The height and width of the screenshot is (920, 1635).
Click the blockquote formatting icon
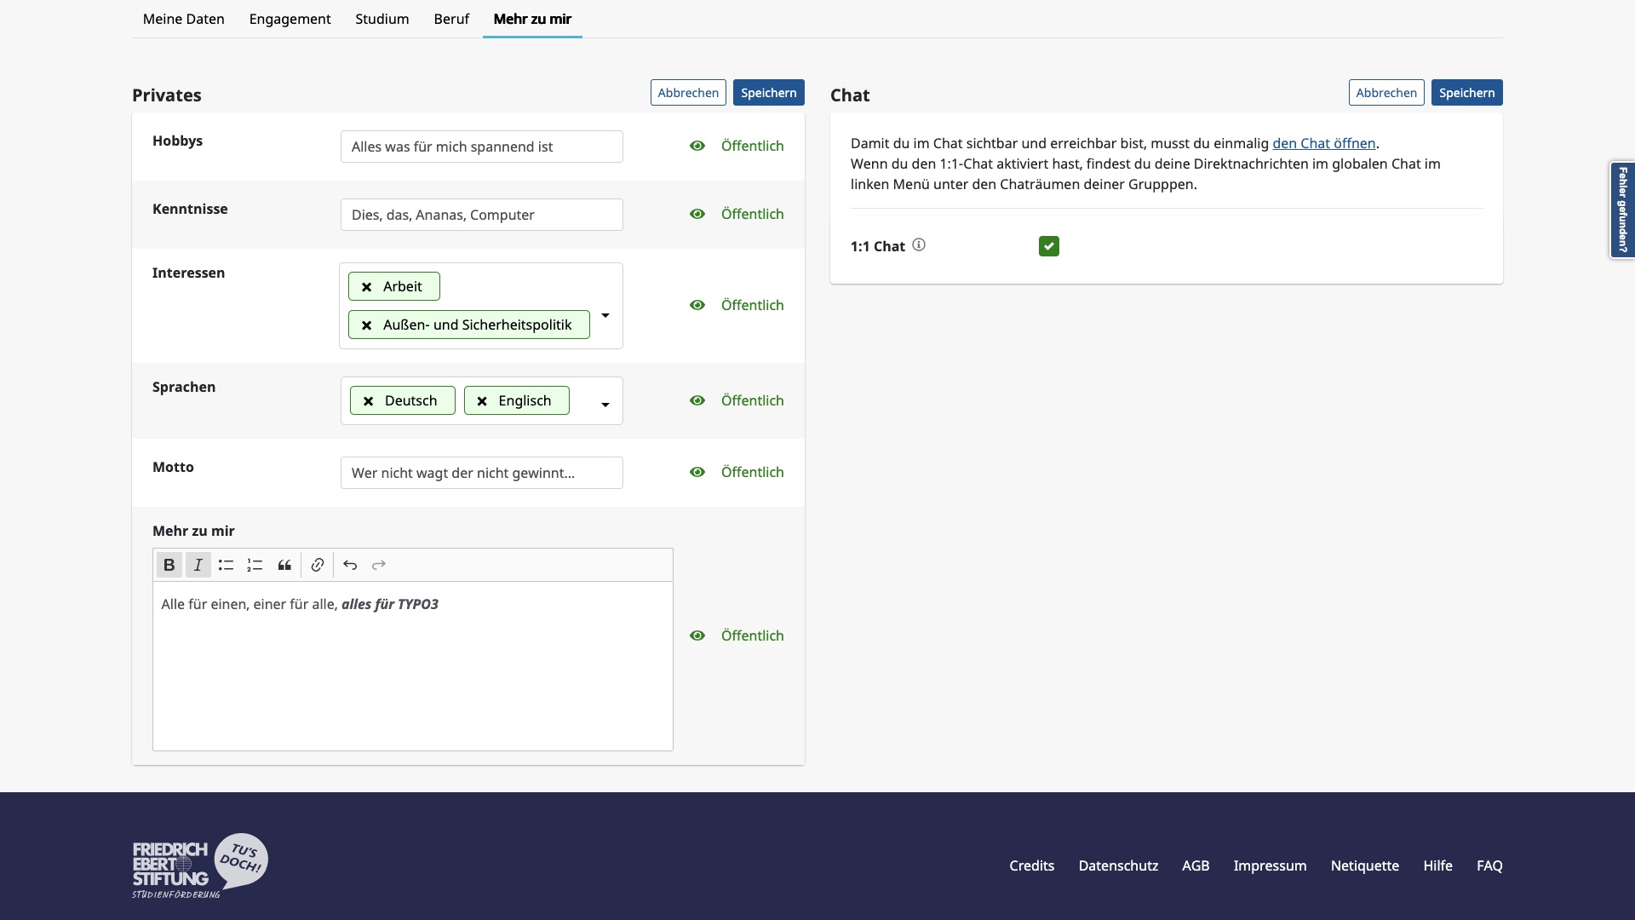click(284, 565)
